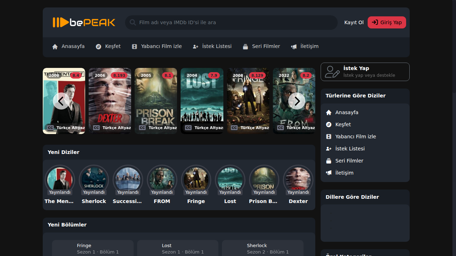Select The Mentalist circle thumbnail in Yeni Diziler
456x256 pixels.
60,179
